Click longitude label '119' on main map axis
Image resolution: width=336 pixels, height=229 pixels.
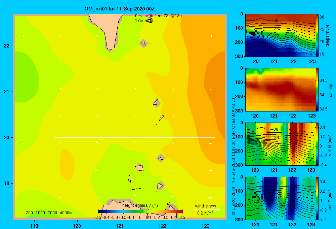(34, 226)
